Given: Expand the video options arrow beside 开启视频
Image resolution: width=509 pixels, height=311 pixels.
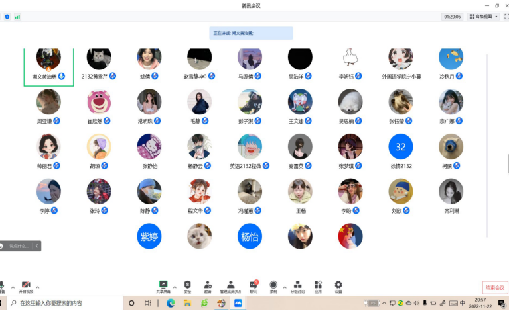Looking at the screenshot, I should pos(37,287).
